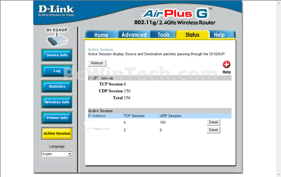Switch to the Home tab
The image size is (281, 177).
[x=101, y=35]
